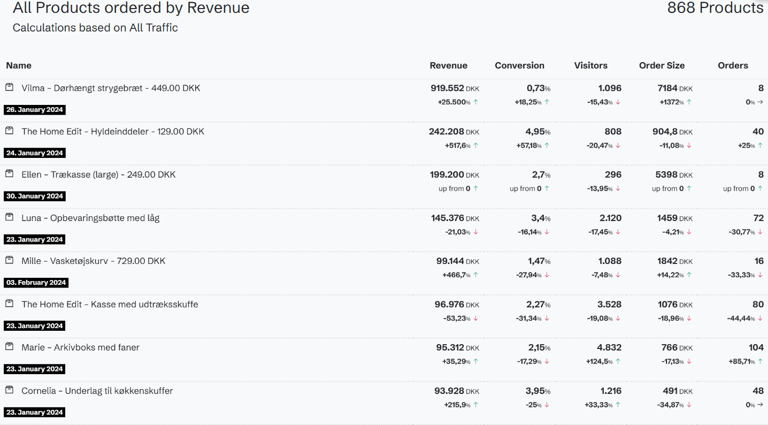Open Vilma – Dørhængt strygebræt product

point(111,88)
